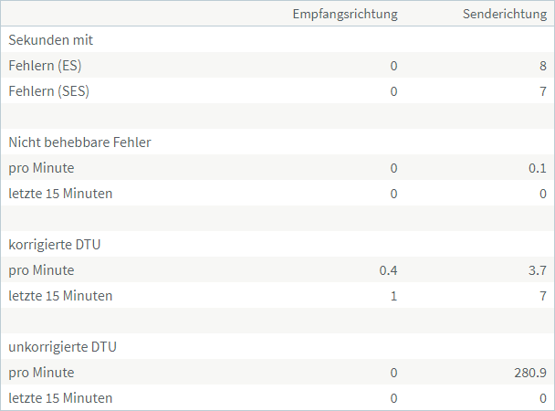Select the 0.1 value under Nicht behebbare Fehler
The height and width of the screenshot is (411, 555).
537,168
